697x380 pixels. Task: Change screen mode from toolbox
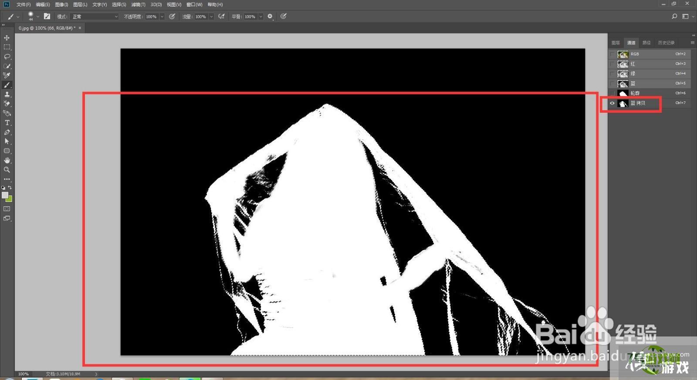click(x=7, y=219)
